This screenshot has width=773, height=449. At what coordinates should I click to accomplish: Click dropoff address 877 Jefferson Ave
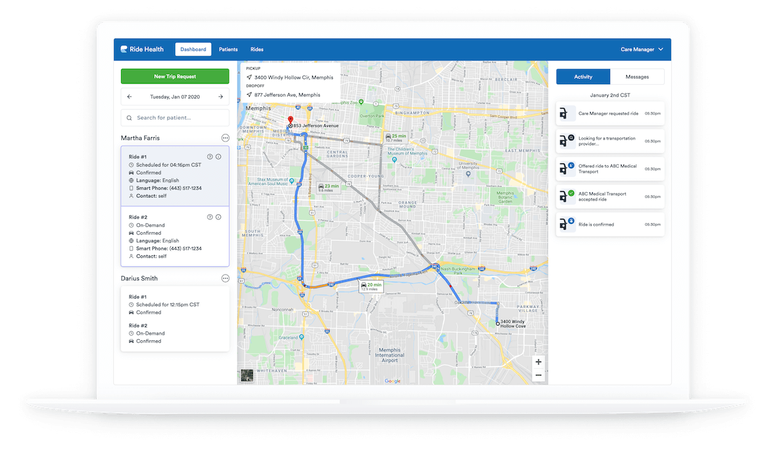coord(287,95)
